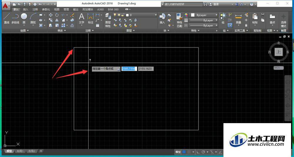The width and height of the screenshot is (294, 157).
Task: Toggle Ortho mode in status bar
Action: coord(198,152)
